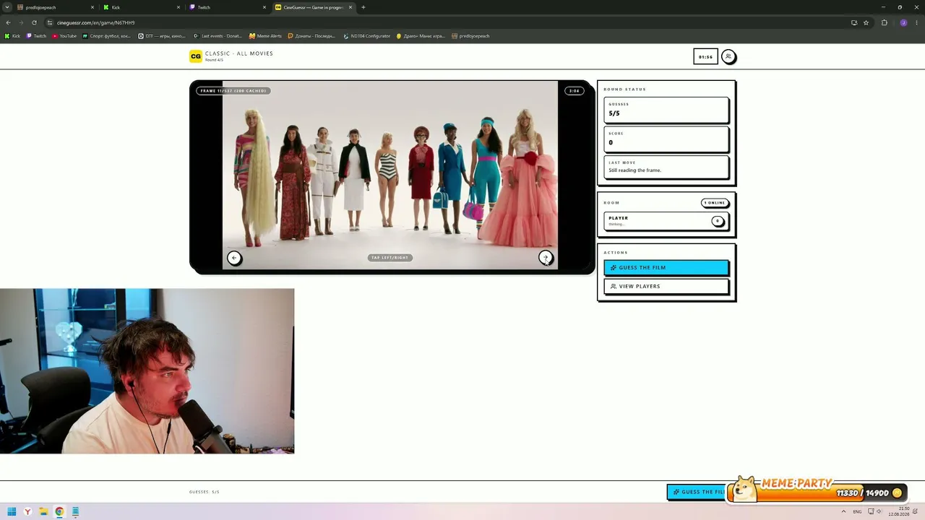The image size is (925, 520).
Task: Click the 1 Online room badge
Action: pyautogui.click(x=715, y=203)
